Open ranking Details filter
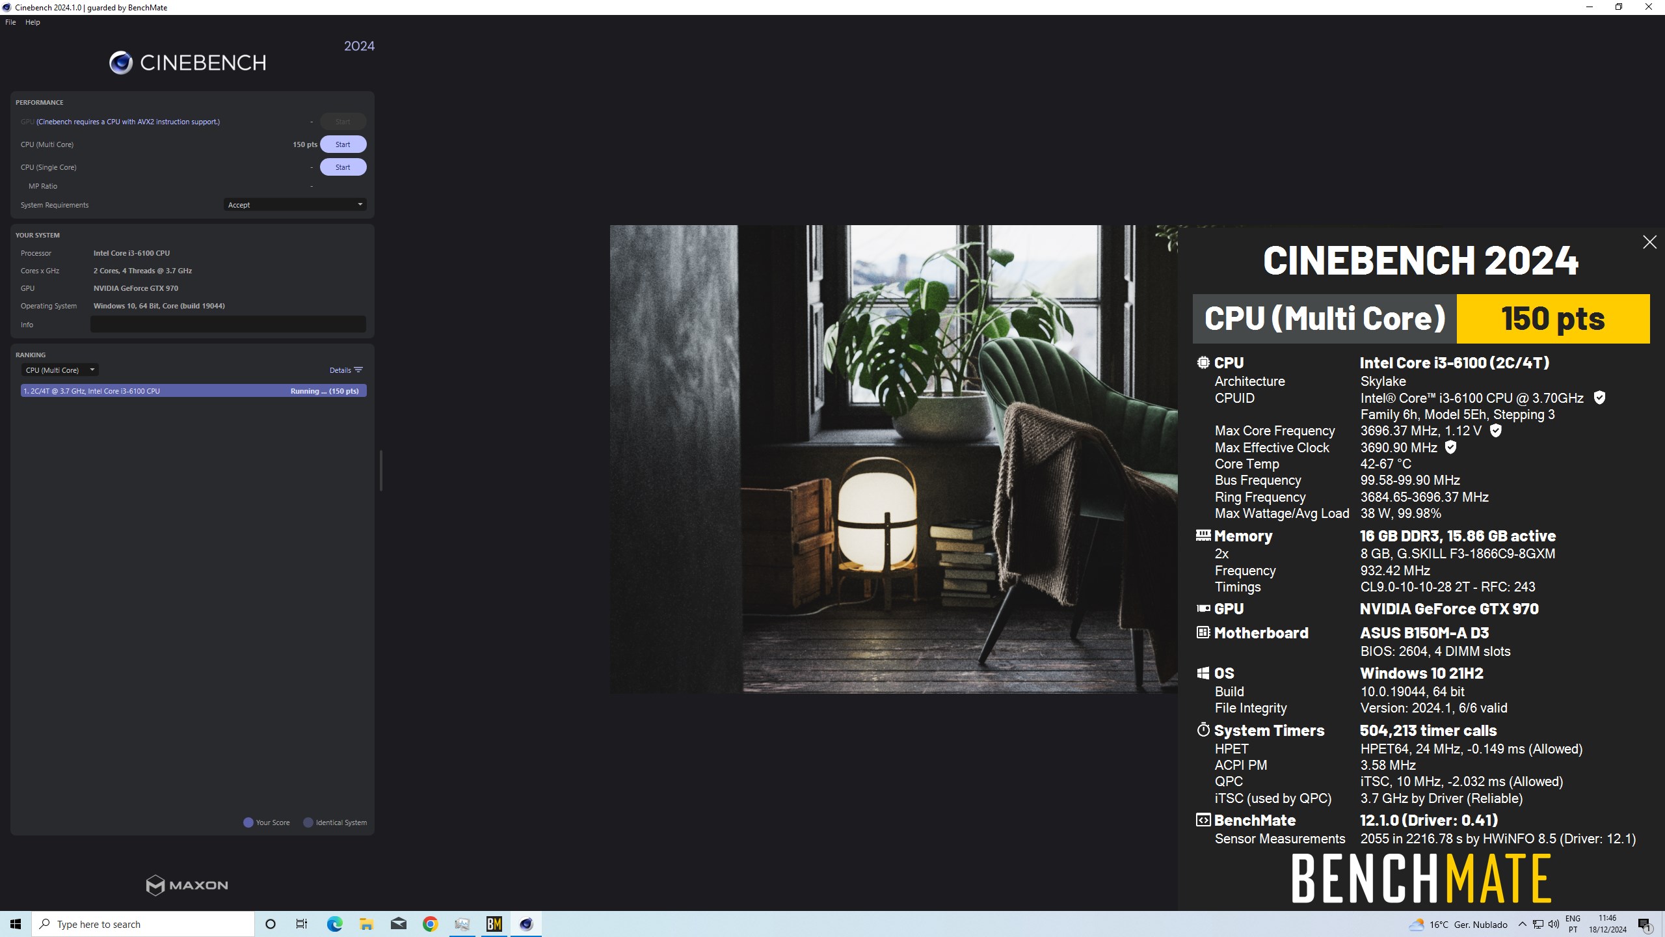The image size is (1665, 937). pos(346,370)
